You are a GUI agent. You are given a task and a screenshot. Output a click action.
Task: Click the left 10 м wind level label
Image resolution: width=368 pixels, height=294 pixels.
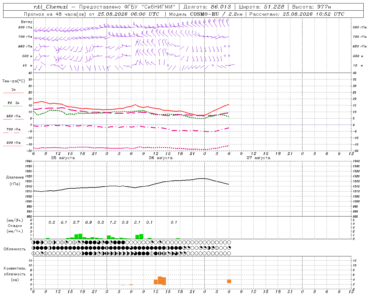pyautogui.click(x=27, y=65)
